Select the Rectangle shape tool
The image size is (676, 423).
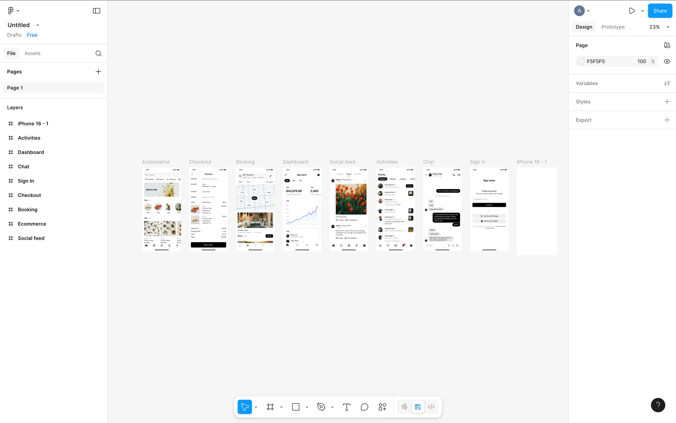click(x=296, y=407)
